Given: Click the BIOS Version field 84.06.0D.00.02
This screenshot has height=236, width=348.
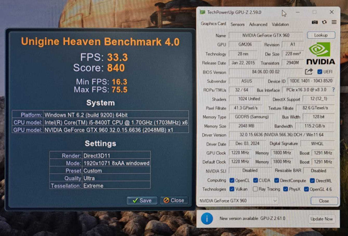Looking at the screenshot, I should [x=266, y=72].
